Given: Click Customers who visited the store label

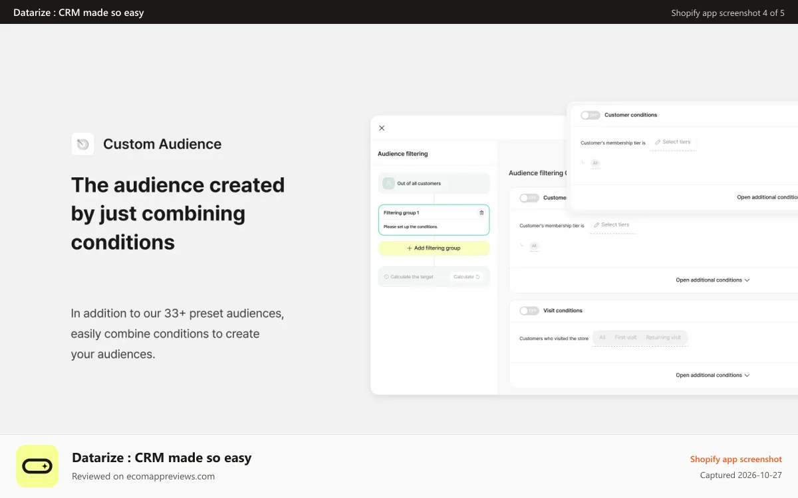Looking at the screenshot, I should pyautogui.click(x=554, y=339).
